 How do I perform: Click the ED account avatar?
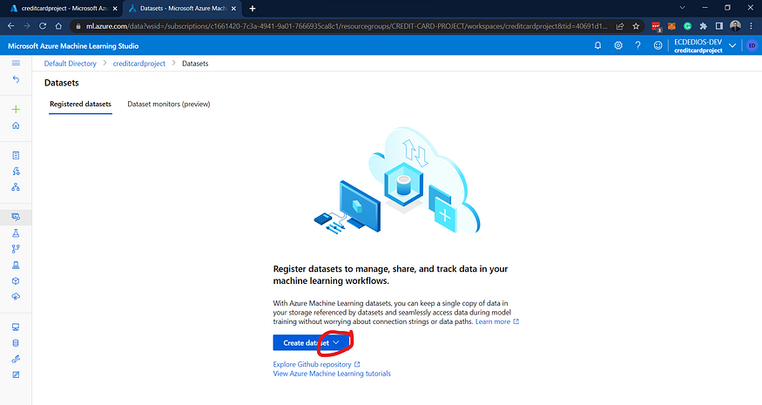pos(752,45)
